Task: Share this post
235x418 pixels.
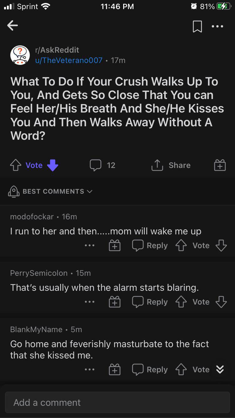Action: click(171, 165)
